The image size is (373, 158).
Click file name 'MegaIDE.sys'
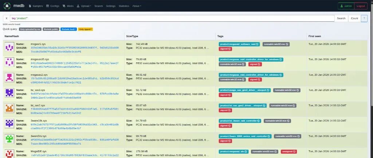pyautogui.click(x=39, y=151)
